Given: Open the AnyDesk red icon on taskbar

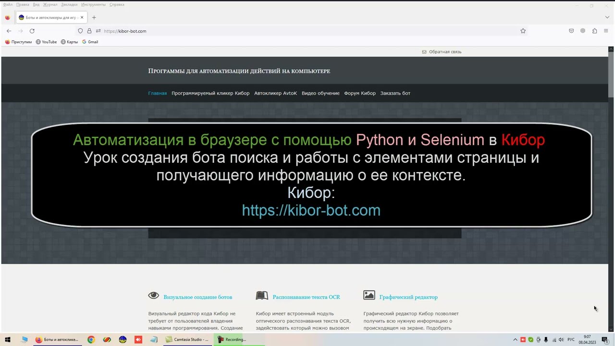Looking at the screenshot, I should (x=138, y=339).
